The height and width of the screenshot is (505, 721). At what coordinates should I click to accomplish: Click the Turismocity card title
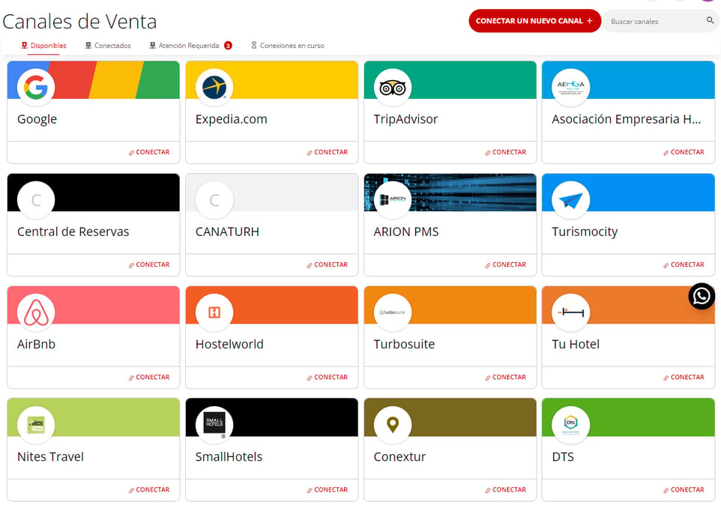585,232
